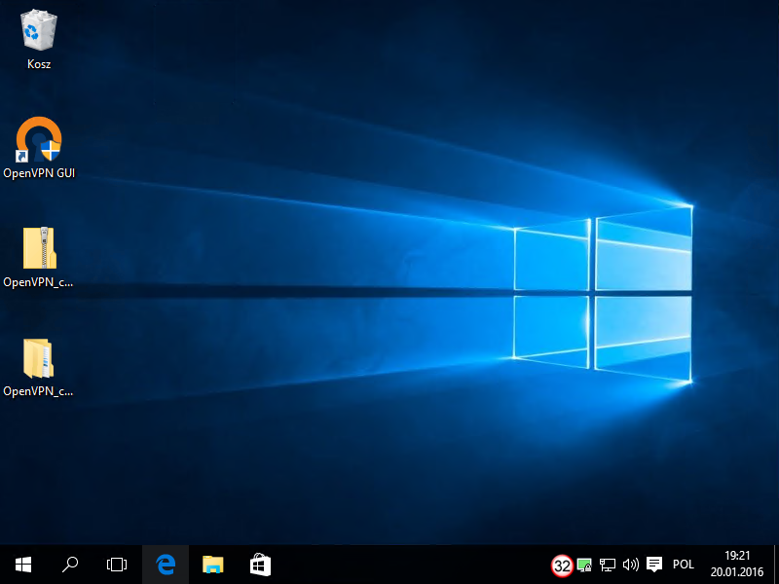The height and width of the screenshot is (584, 779).
Task: Open taskbar search magnifier
Action: [70, 565]
